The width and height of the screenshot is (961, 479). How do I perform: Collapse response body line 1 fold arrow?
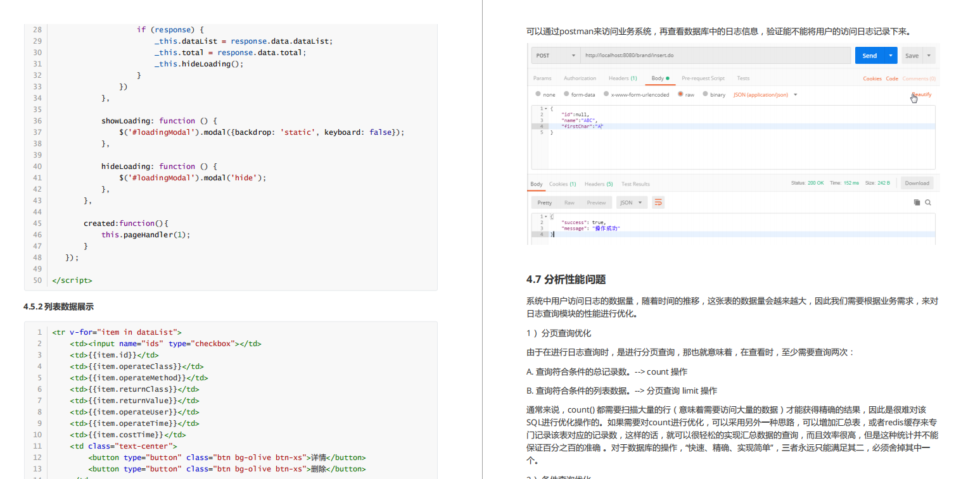546,216
